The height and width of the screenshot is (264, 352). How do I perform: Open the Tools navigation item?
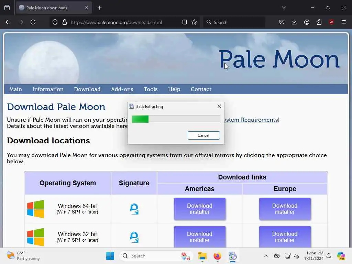click(x=151, y=89)
